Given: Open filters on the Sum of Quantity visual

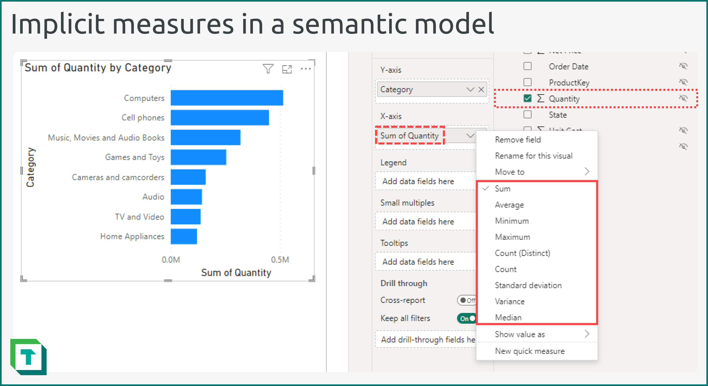Looking at the screenshot, I should pyautogui.click(x=269, y=69).
